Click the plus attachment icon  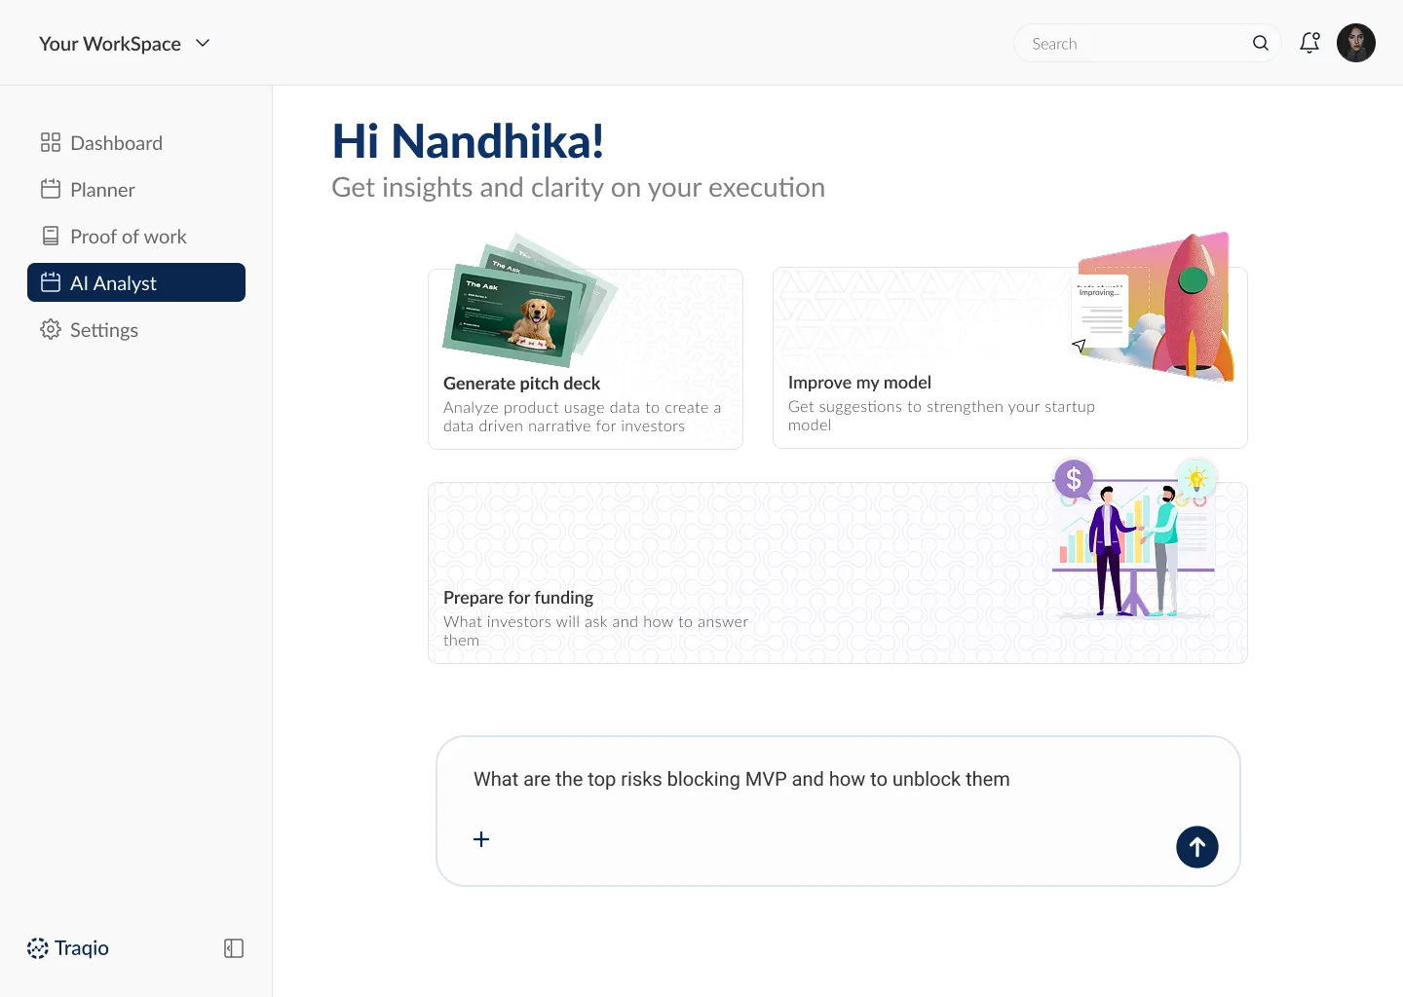tap(481, 839)
